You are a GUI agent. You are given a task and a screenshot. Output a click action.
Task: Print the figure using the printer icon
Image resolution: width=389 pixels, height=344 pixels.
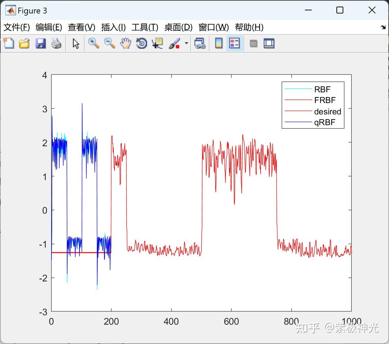point(56,43)
